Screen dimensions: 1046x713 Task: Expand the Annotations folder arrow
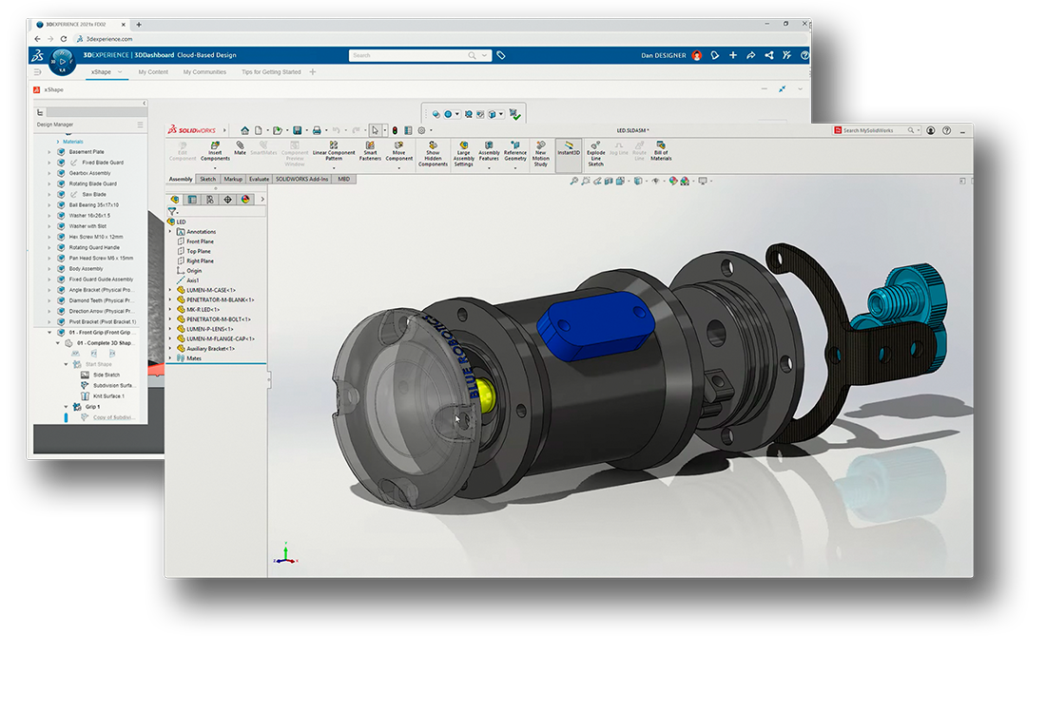tap(171, 231)
